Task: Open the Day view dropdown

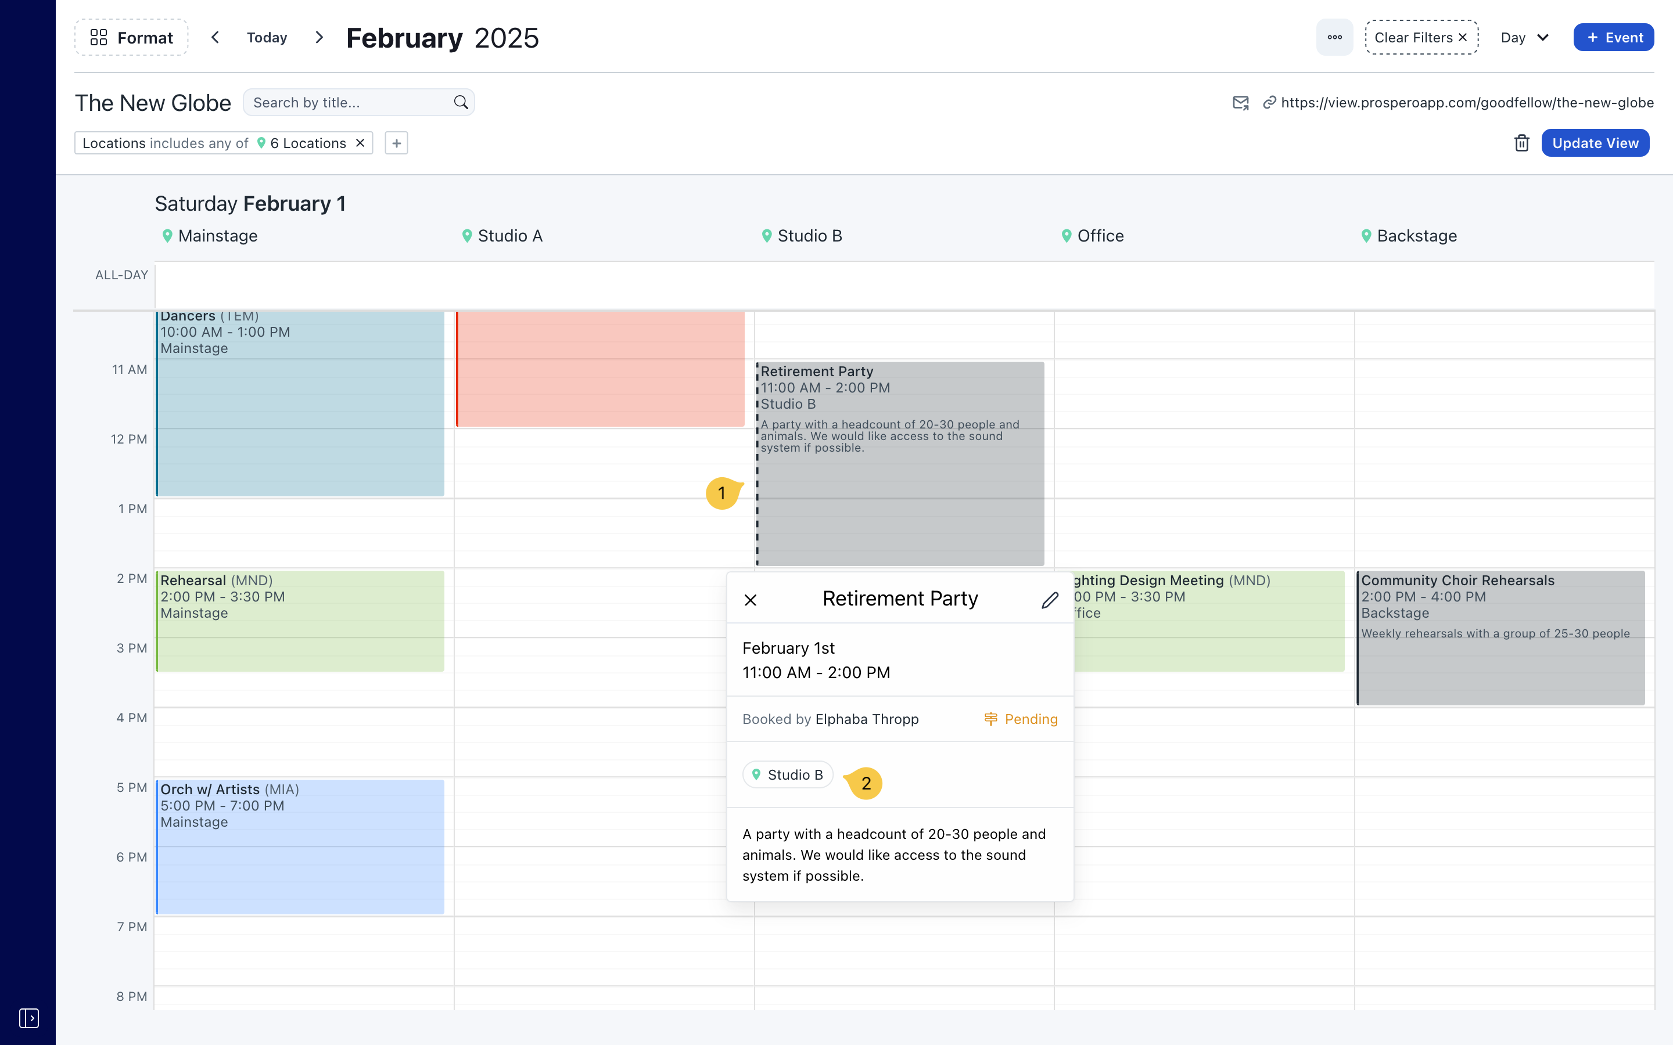Action: [1524, 37]
